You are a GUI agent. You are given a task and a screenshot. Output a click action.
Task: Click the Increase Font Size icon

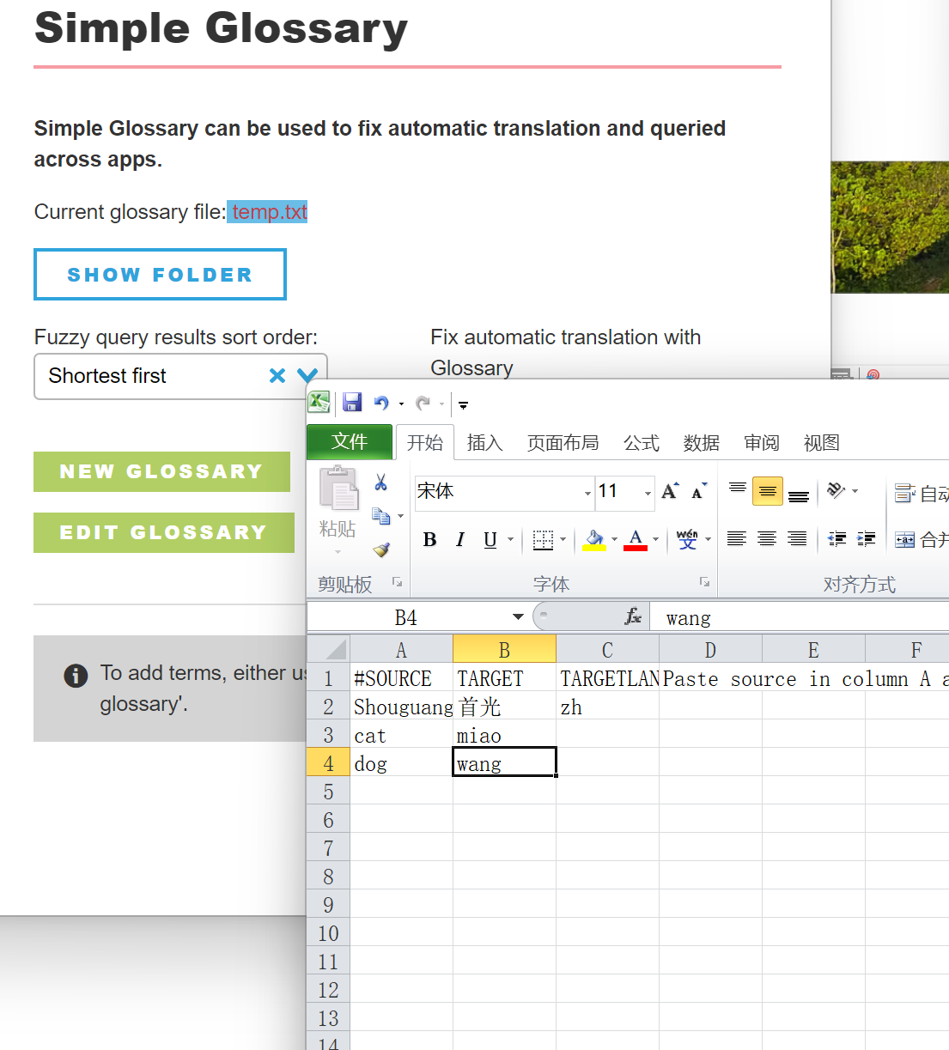point(670,491)
